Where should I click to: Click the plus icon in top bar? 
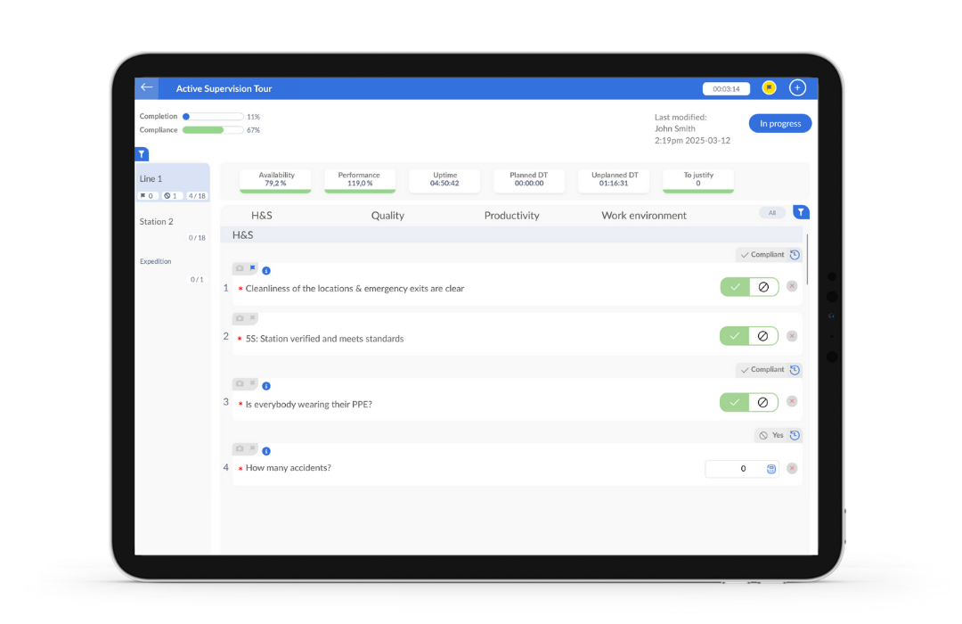[x=797, y=87]
